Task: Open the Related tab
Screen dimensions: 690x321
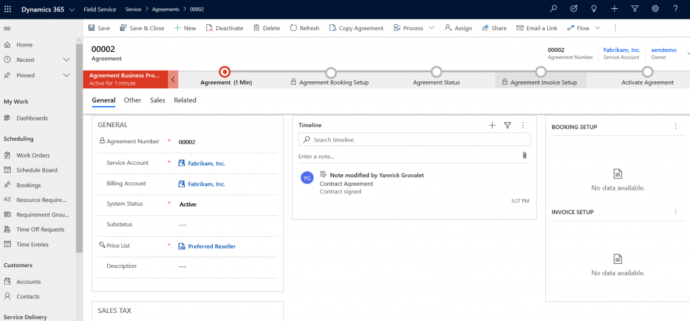Action: pyautogui.click(x=185, y=100)
